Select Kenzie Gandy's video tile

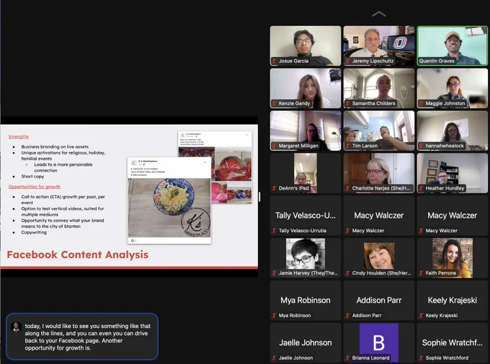click(306, 88)
